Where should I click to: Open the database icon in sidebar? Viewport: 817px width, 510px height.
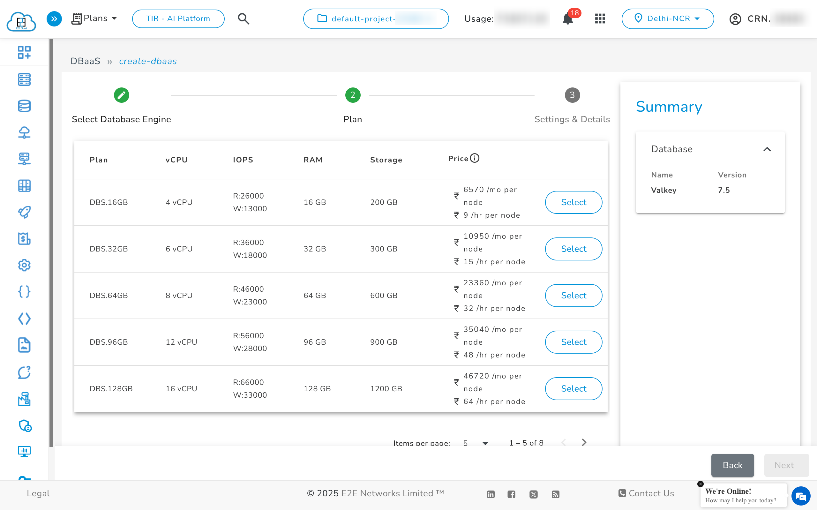click(x=24, y=106)
